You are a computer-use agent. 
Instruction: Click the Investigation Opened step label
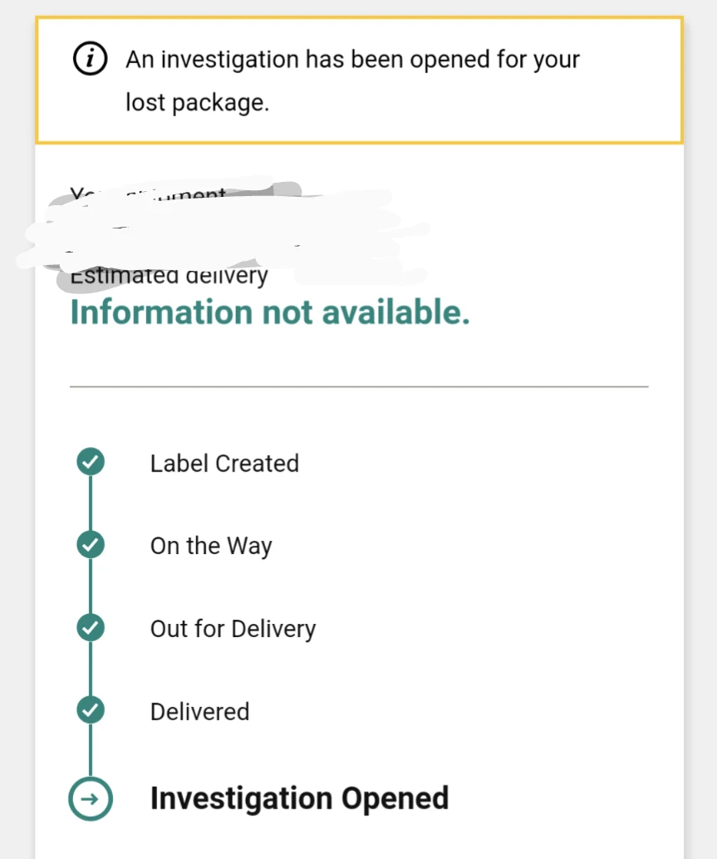(299, 798)
